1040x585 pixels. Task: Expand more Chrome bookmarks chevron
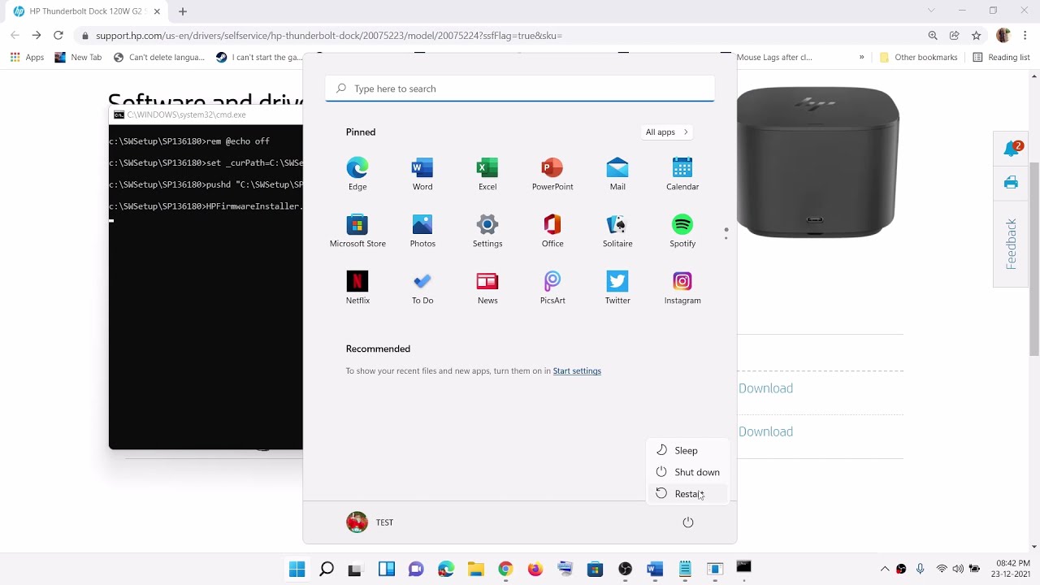[x=861, y=58]
